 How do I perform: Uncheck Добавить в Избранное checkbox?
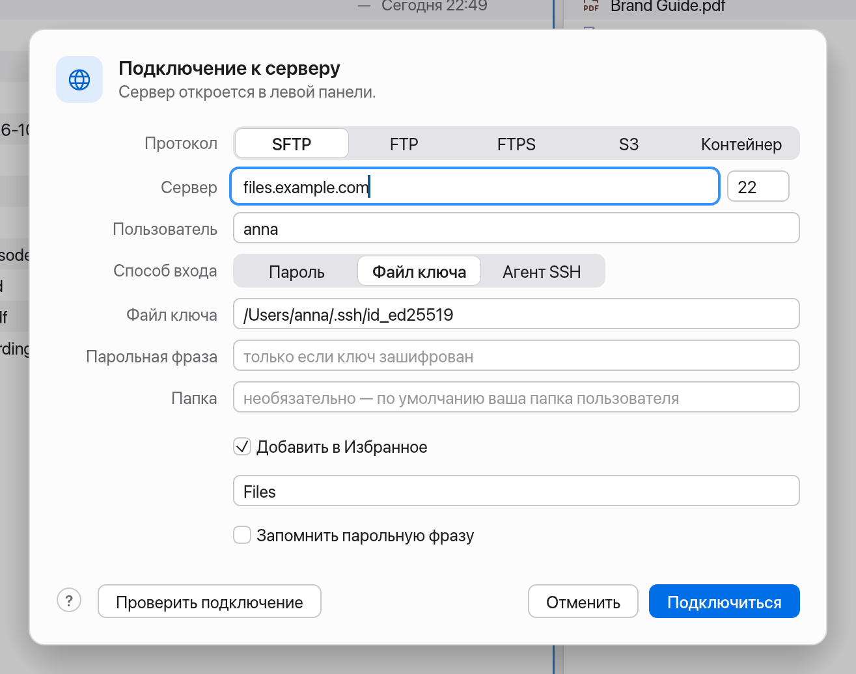(242, 446)
